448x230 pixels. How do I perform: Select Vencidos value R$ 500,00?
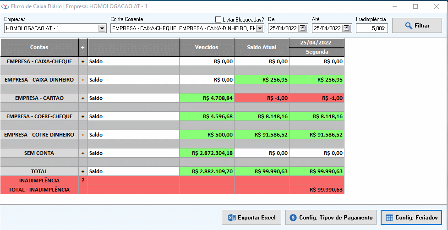point(207,135)
